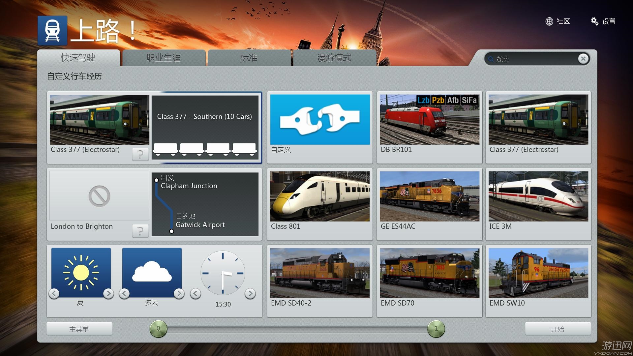
Task: Advance season with right arrow under sun
Action: tap(108, 293)
